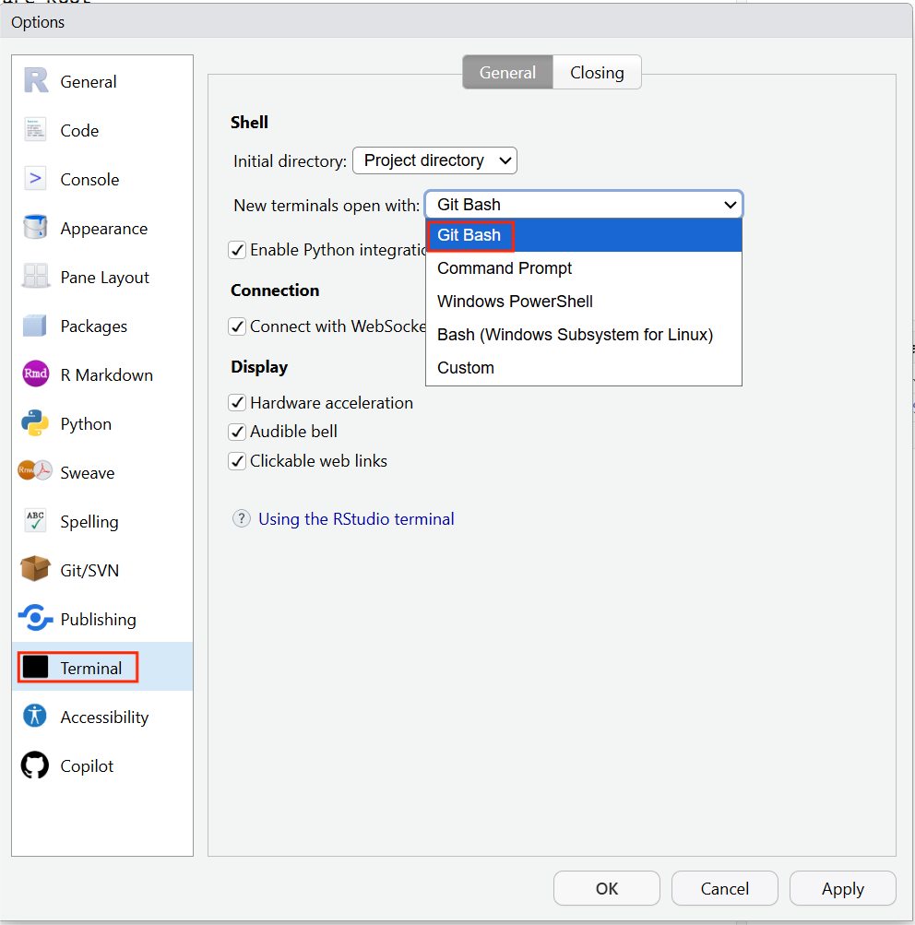
Task: Click the Cancel button
Action: (724, 888)
